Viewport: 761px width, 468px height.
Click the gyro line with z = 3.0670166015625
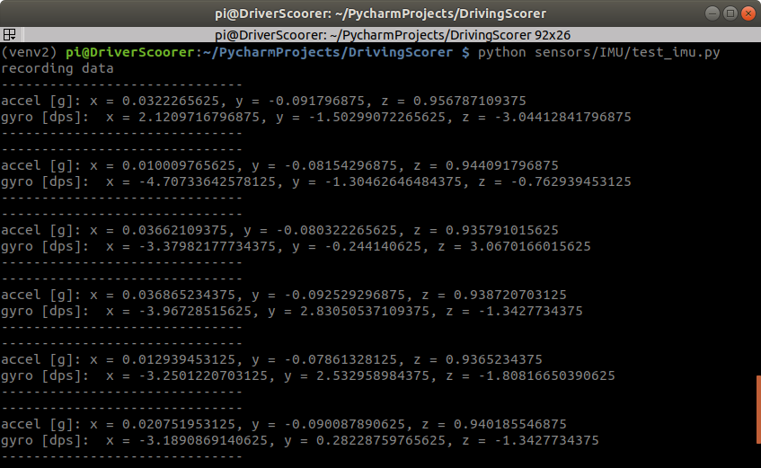point(296,246)
